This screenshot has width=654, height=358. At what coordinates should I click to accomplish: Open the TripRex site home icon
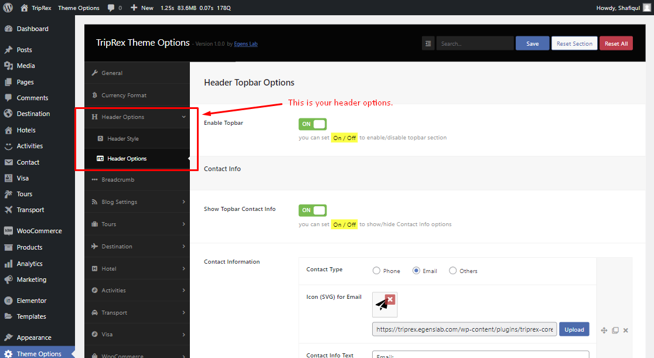coord(24,8)
